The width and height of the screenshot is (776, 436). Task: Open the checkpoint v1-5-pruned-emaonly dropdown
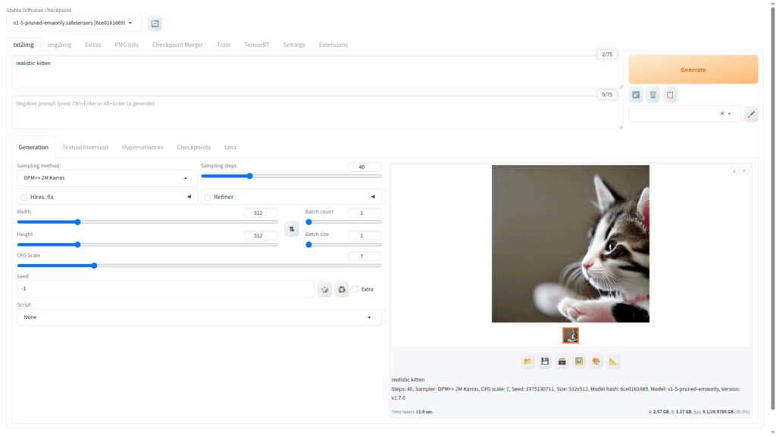74,23
